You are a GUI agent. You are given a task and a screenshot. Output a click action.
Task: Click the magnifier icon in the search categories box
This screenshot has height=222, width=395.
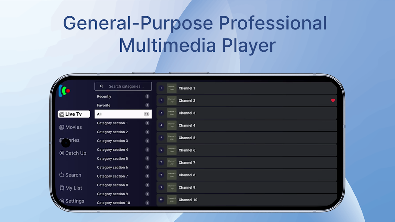coord(102,86)
